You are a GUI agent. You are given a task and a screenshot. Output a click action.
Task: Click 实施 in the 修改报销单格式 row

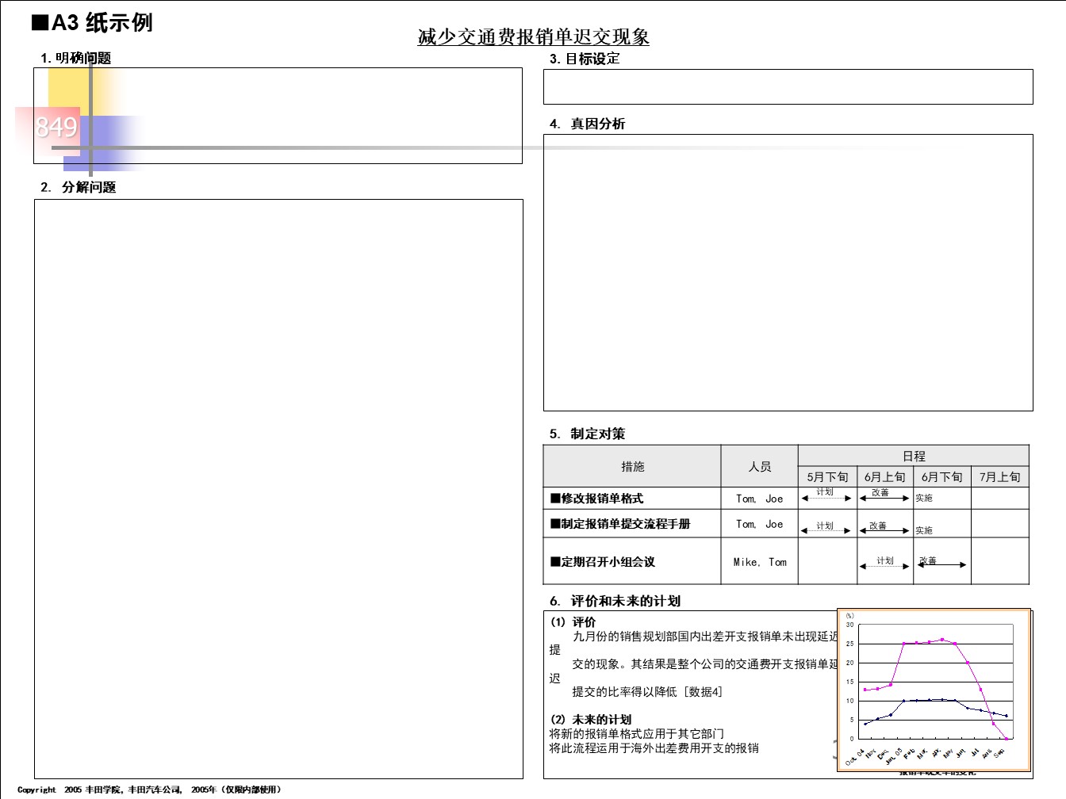(924, 498)
